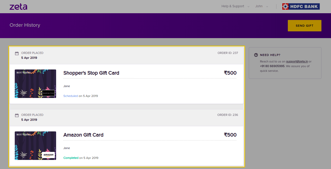The image size is (331, 169).
Task: Click the Completed status label
Action: (x=71, y=158)
